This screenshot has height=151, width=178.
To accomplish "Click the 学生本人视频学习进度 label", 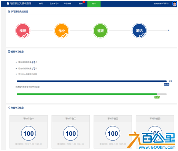I will click(28, 74).
